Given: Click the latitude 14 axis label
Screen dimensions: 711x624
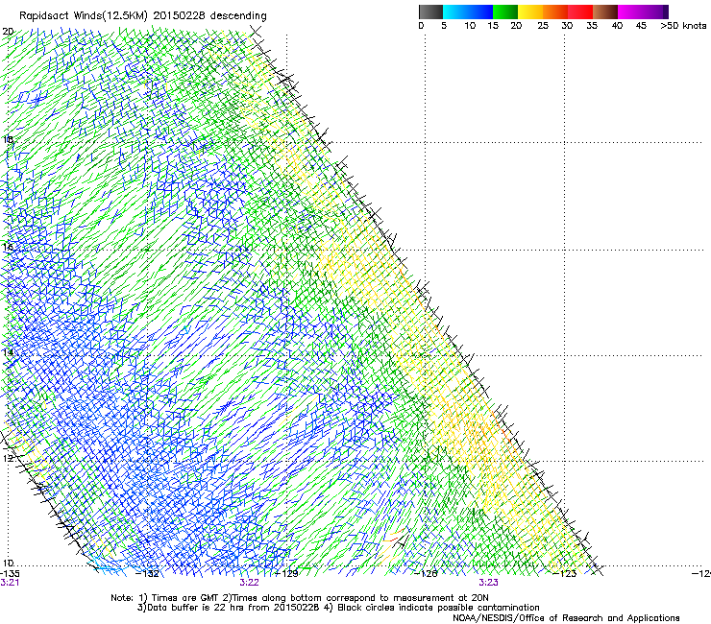Looking at the screenshot, I should pos(8,352).
